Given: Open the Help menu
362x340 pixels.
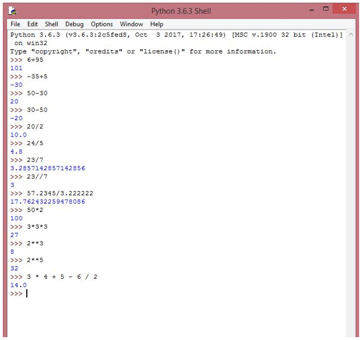Looking at the screenshot, I should tap(156, 24).
